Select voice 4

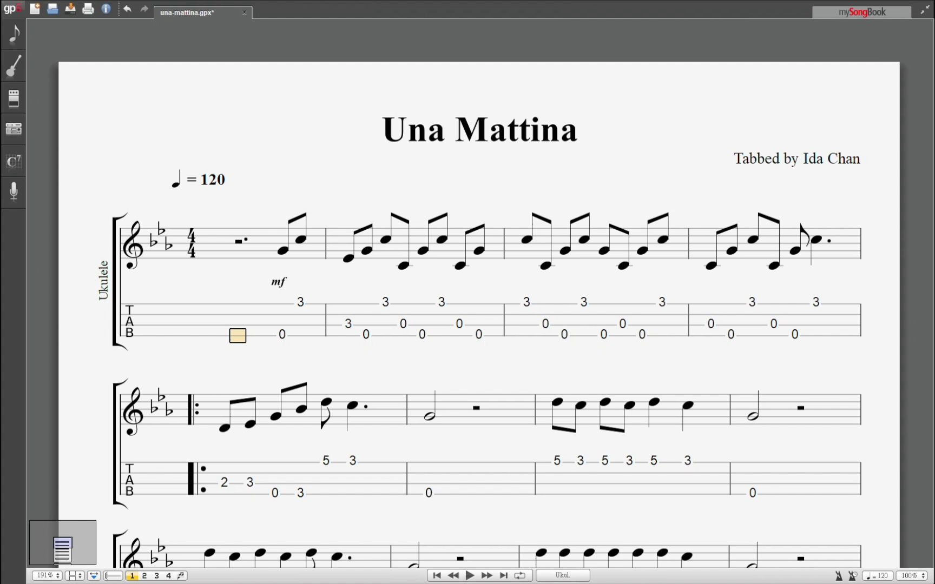click(x=168, y=575)
